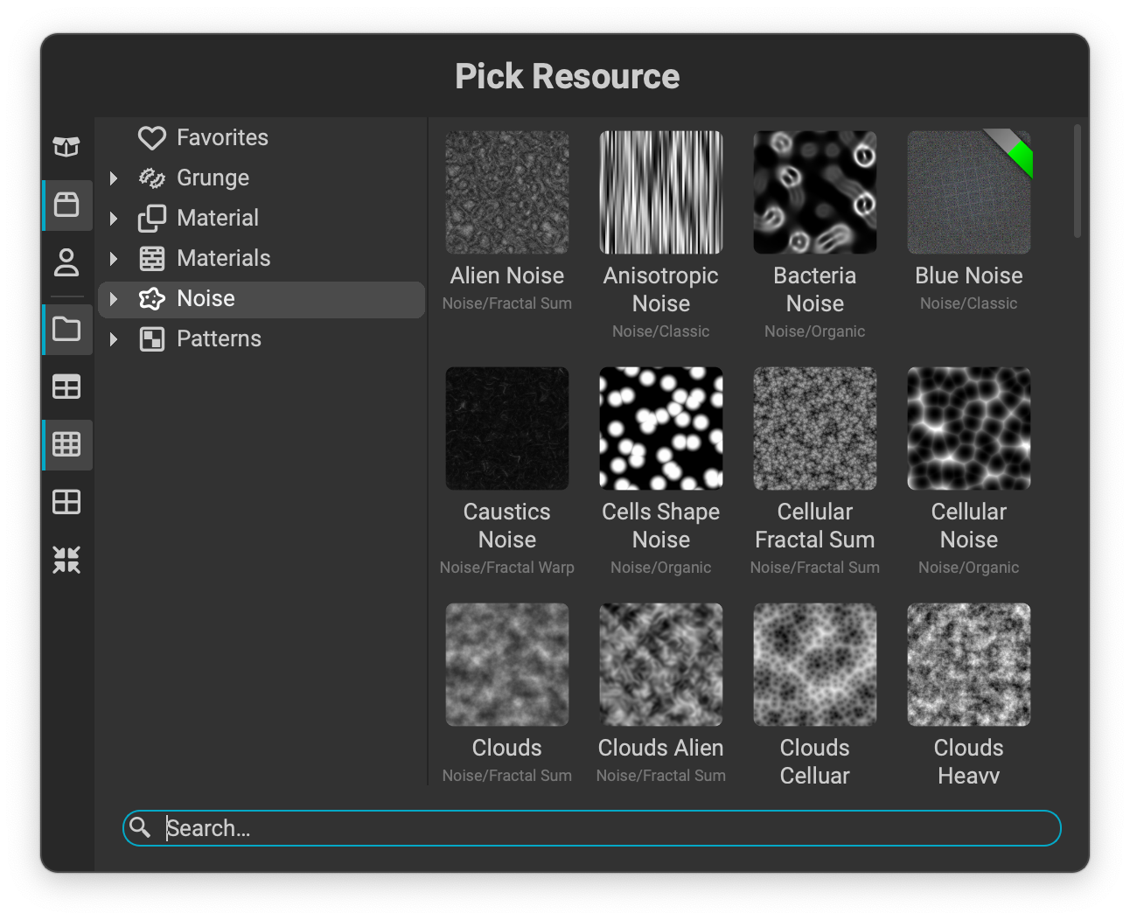Click the Material category icon

click(152, 219)
